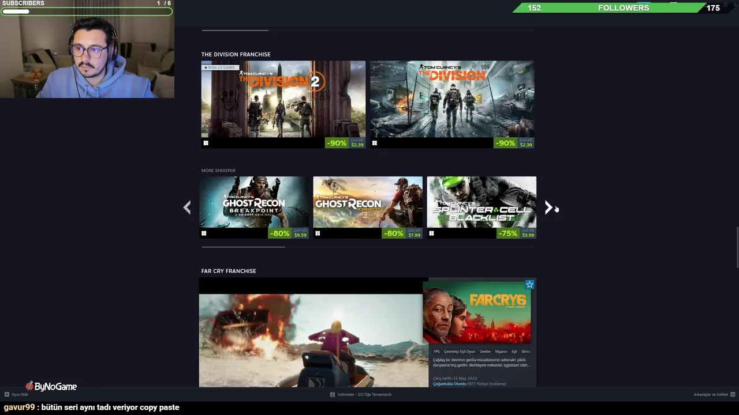Click the Far Cry 6 jet ski video preview
This screenshot has height=415, width=739.
pos(311,340)
